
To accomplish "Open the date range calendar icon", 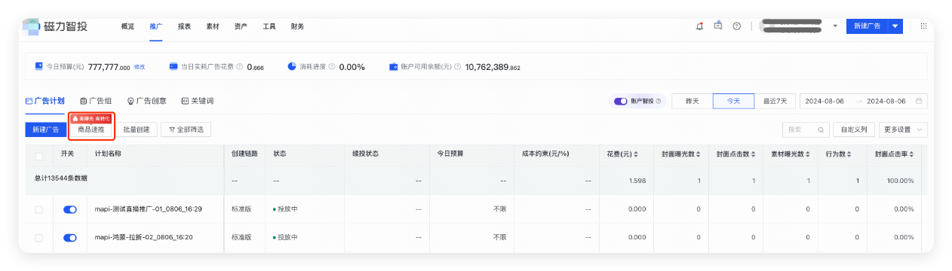I will [918, 101].
